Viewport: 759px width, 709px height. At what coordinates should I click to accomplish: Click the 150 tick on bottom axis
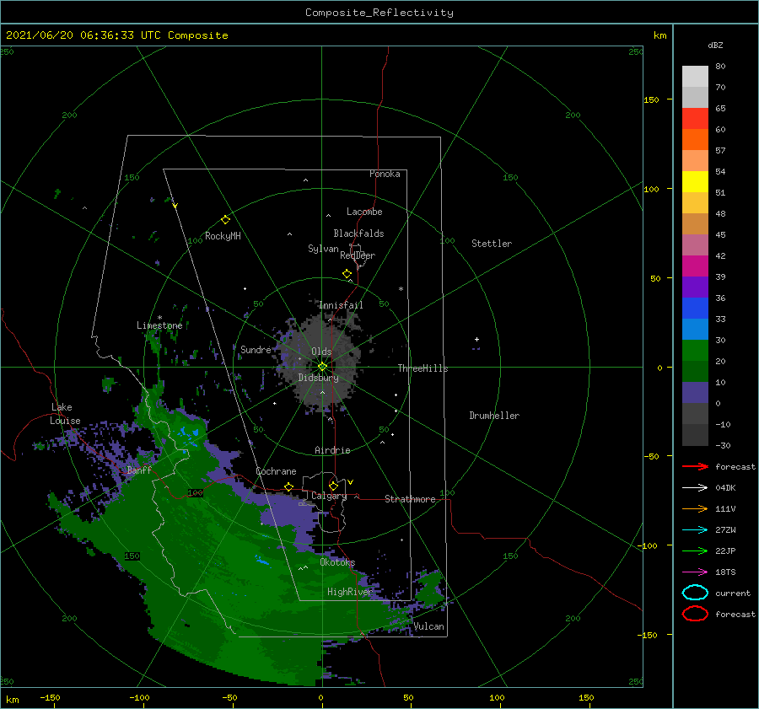coord(586,697)
